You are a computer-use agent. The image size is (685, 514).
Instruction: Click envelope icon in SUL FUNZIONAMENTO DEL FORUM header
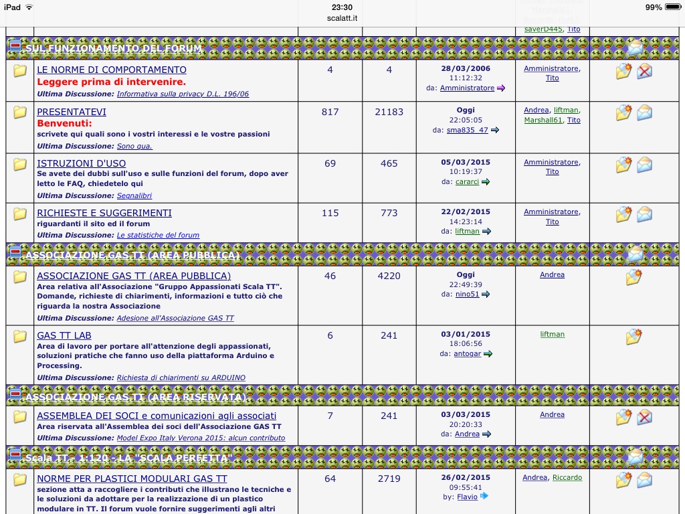tap(635, 48)
